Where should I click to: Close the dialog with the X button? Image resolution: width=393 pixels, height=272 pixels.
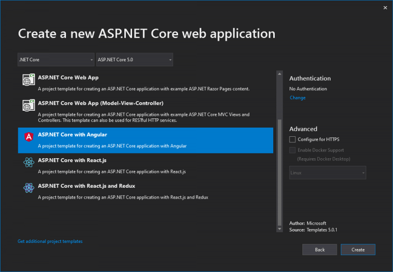pos(385,8)
